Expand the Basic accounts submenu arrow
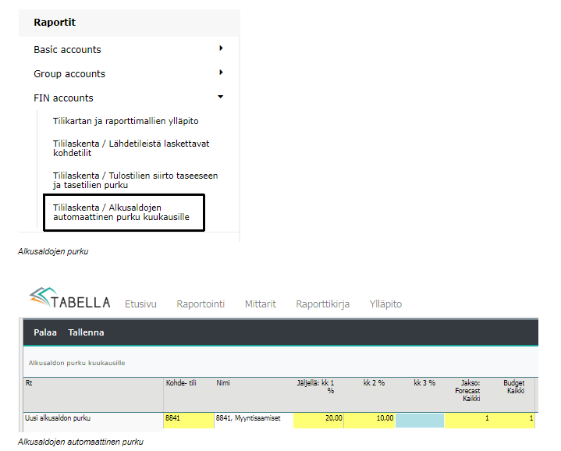This screenshot has width=561, height=451. click(x=221, y=48)
